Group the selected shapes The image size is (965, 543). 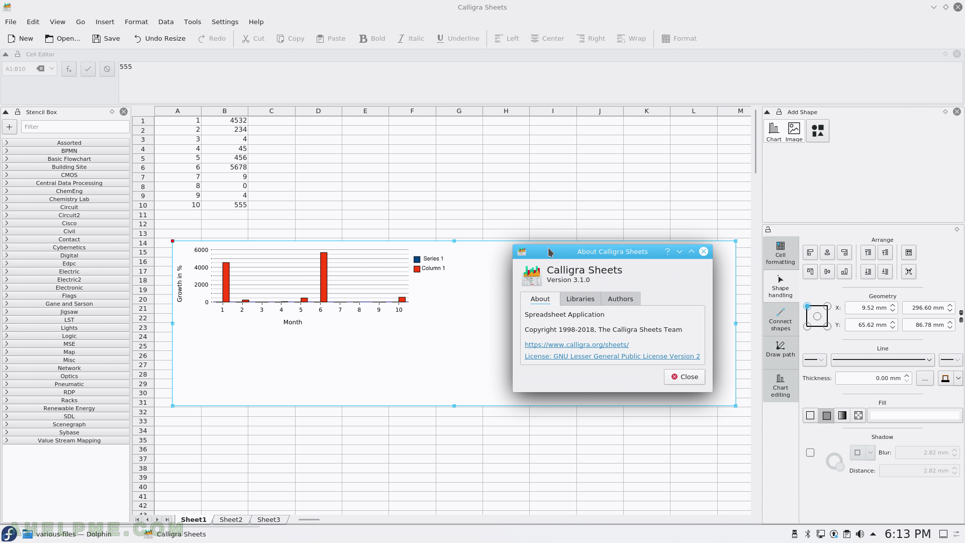coord(909,252)
